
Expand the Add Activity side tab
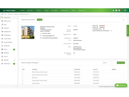pos(128,30)
